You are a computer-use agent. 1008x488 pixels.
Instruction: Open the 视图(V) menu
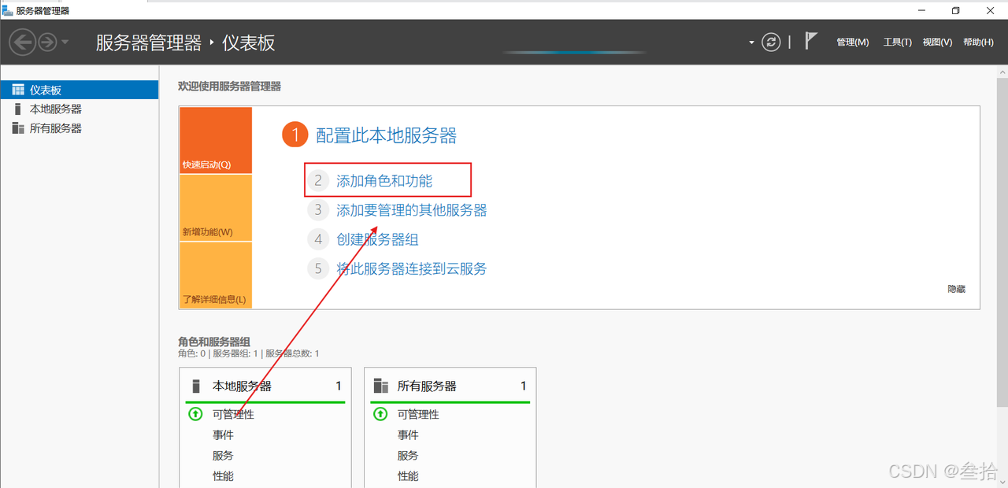[937, 43]
